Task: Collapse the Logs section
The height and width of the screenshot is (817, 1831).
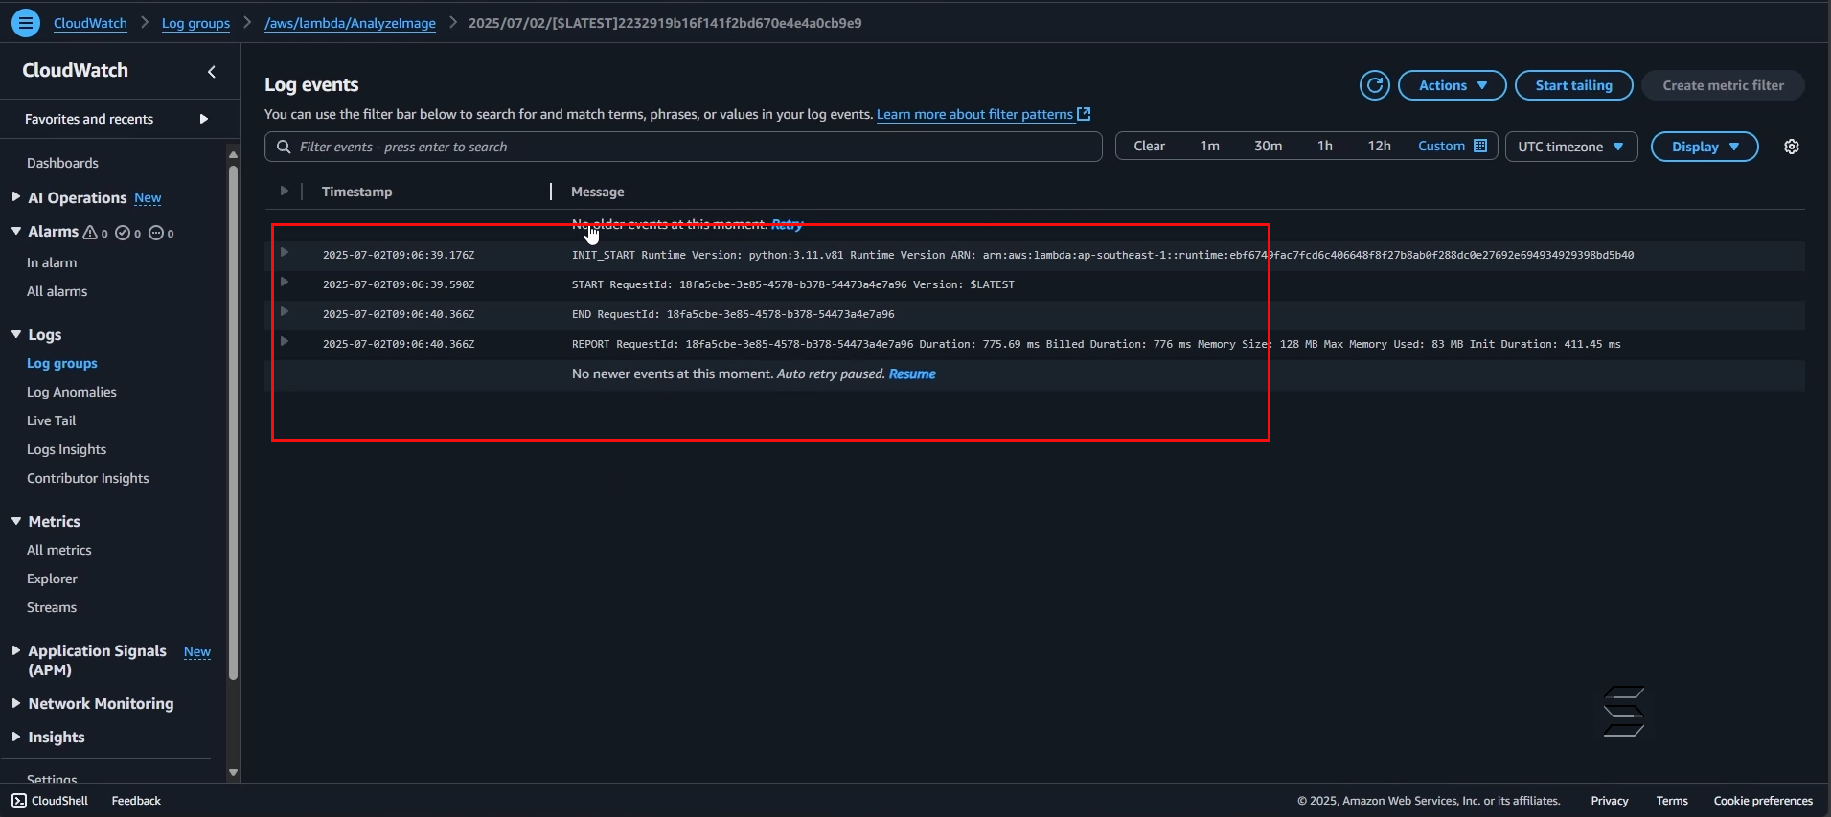Action: tap(16, 334)
